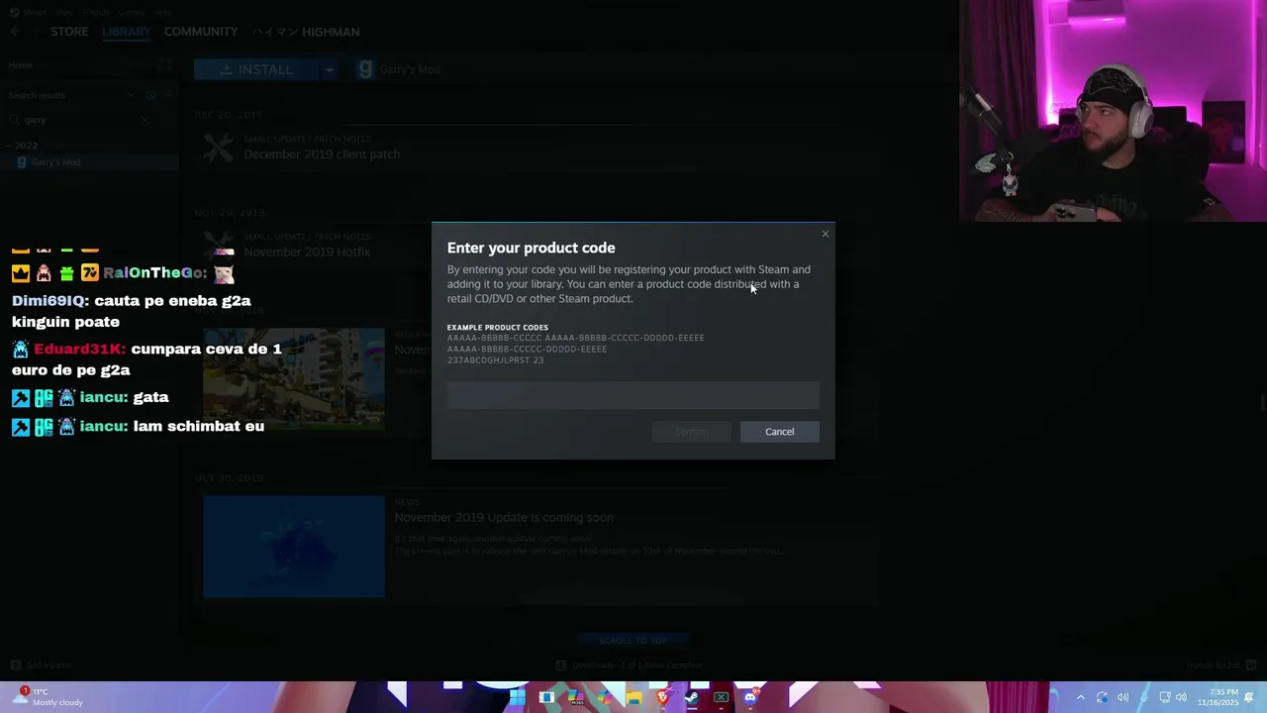Show hidden tray icons chevron
The height and width of the screenshot is (713, 1267).
click(x=1080, y=697)
